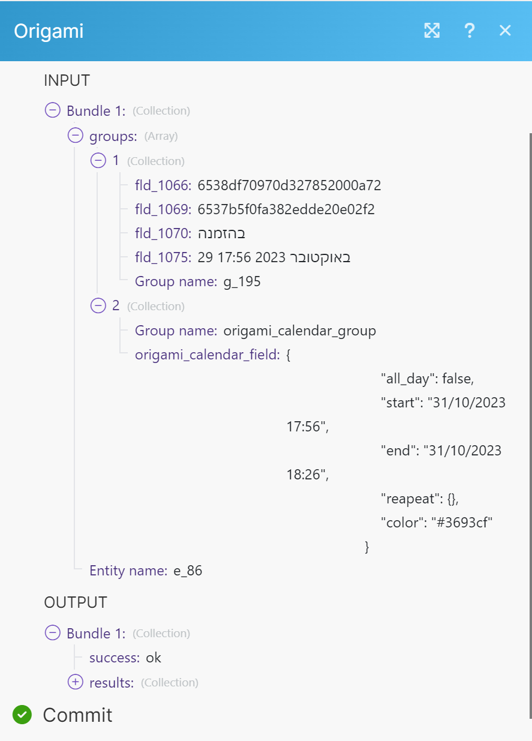This screenshot has width=532, height=741.
Task: Click the success ok output entry
Action: click(x=125, y=658)
